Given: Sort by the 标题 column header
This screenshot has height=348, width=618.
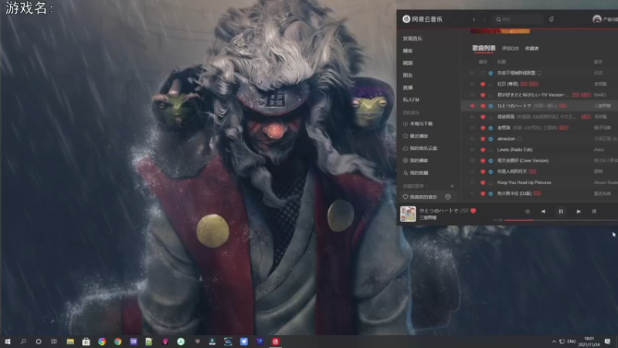Looking at the screenshot, I should (x=501, y=62).
